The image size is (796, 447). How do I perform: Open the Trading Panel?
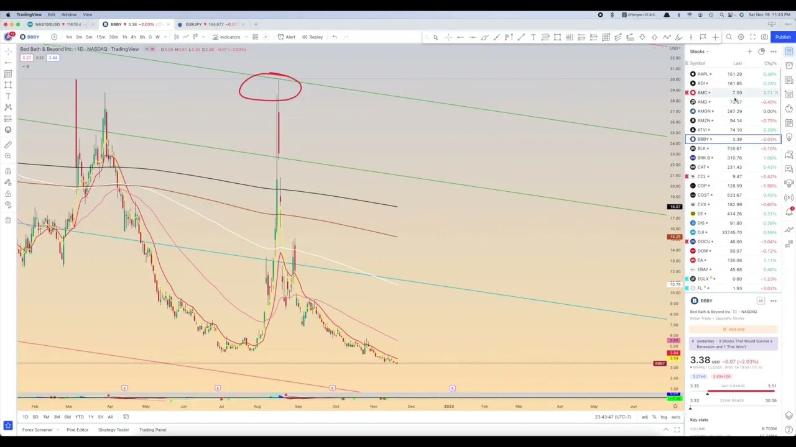coord(152,430)
